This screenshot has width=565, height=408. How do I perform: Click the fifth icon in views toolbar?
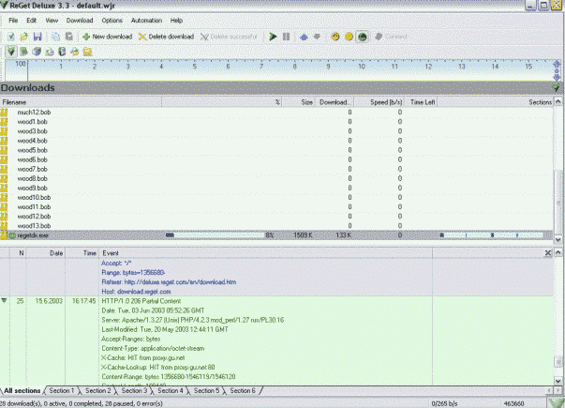(x=62, y=52)
